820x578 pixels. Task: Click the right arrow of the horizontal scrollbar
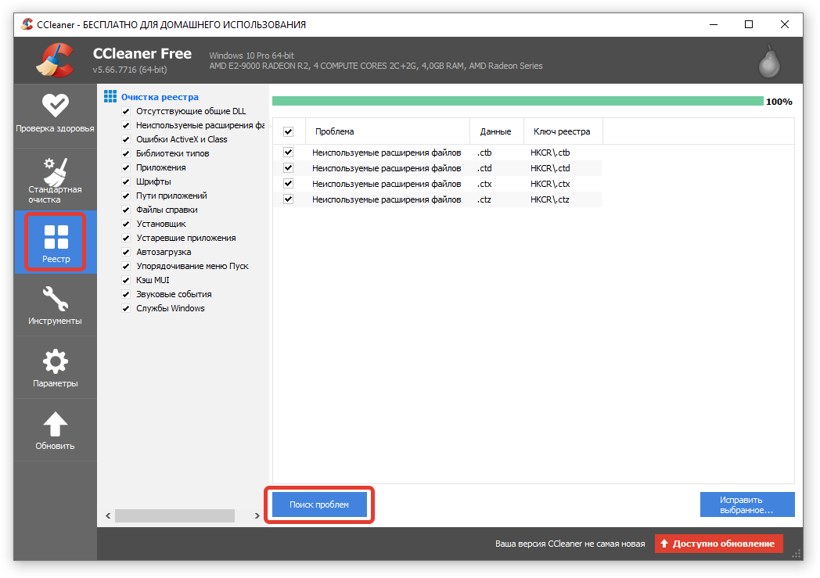(x=257, y=515)
